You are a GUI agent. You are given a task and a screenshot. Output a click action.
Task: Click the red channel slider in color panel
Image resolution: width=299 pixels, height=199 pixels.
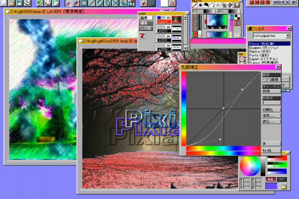(277, 158)
